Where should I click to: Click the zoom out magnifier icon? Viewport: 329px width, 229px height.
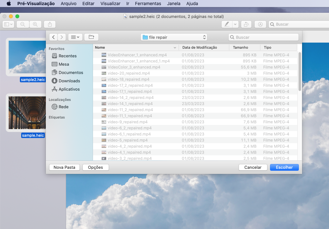[x=23, y=24]
